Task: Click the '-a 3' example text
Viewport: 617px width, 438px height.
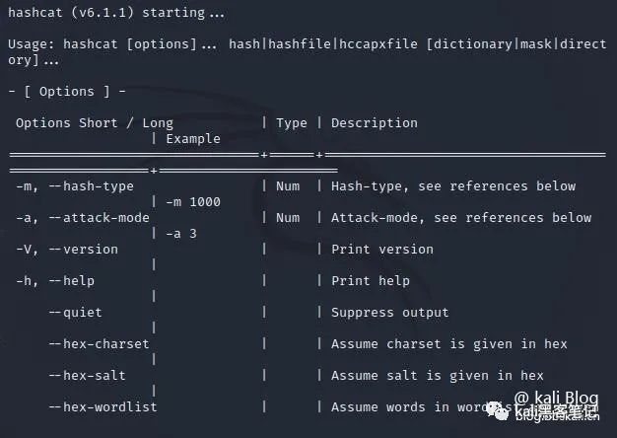Action: (x=181, y=234)
